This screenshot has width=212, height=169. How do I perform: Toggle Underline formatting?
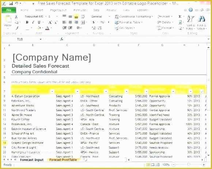coord(39,22)
